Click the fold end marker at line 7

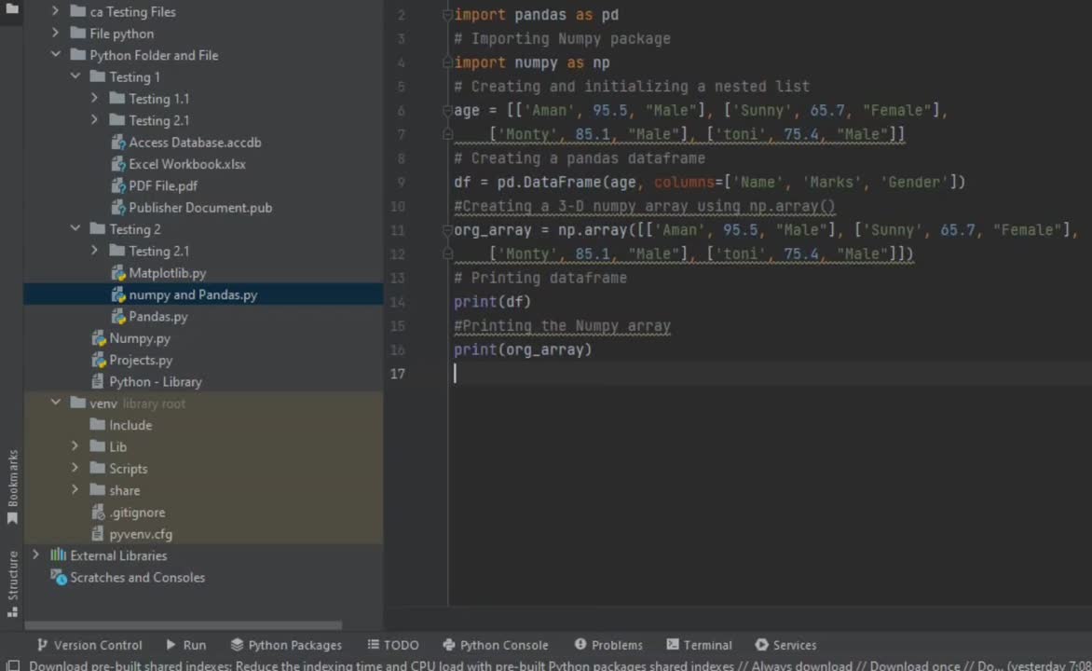pyautogui.click(x=448, y=134)
